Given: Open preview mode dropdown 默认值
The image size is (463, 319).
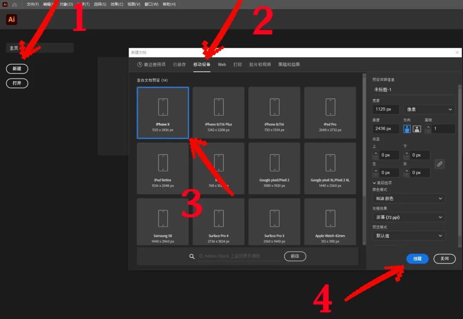Looking at the screenshot, I should tap(409, 236).
